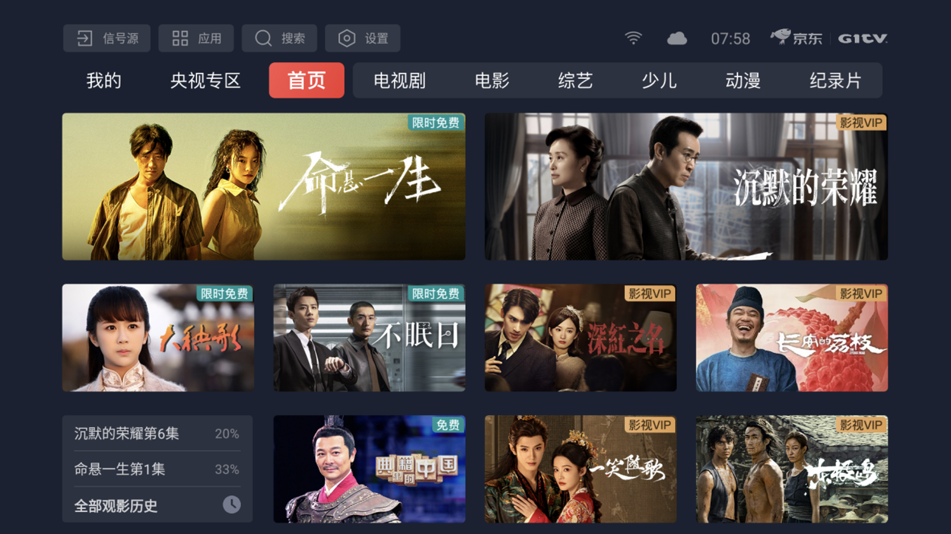951x534 pixels.
Task: Open the 命悬一生 banner
Action: click(x=264, y=186)
